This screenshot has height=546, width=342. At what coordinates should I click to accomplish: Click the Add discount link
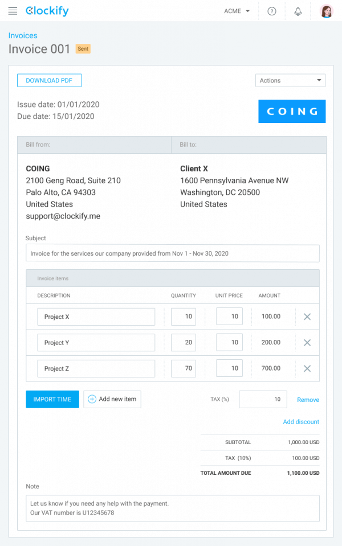[x=301, y=421]
